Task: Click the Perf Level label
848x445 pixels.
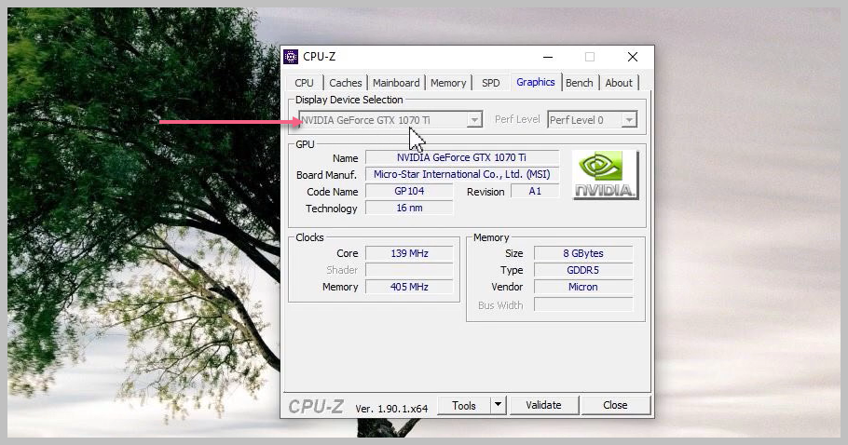Action: pyautogui.click(x=517, y=119)
